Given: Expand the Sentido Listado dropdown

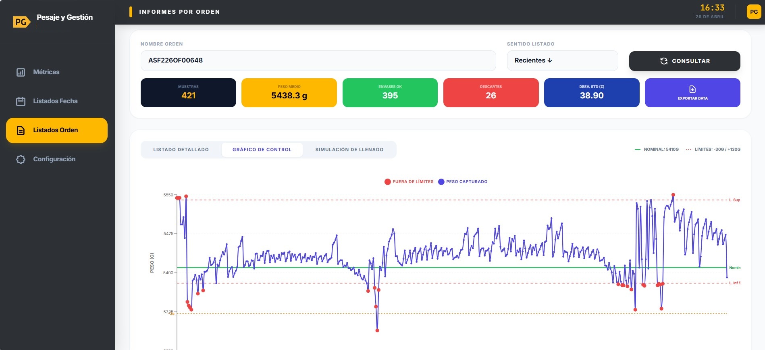Looking at the screenshot, I should tap(562, 60).
